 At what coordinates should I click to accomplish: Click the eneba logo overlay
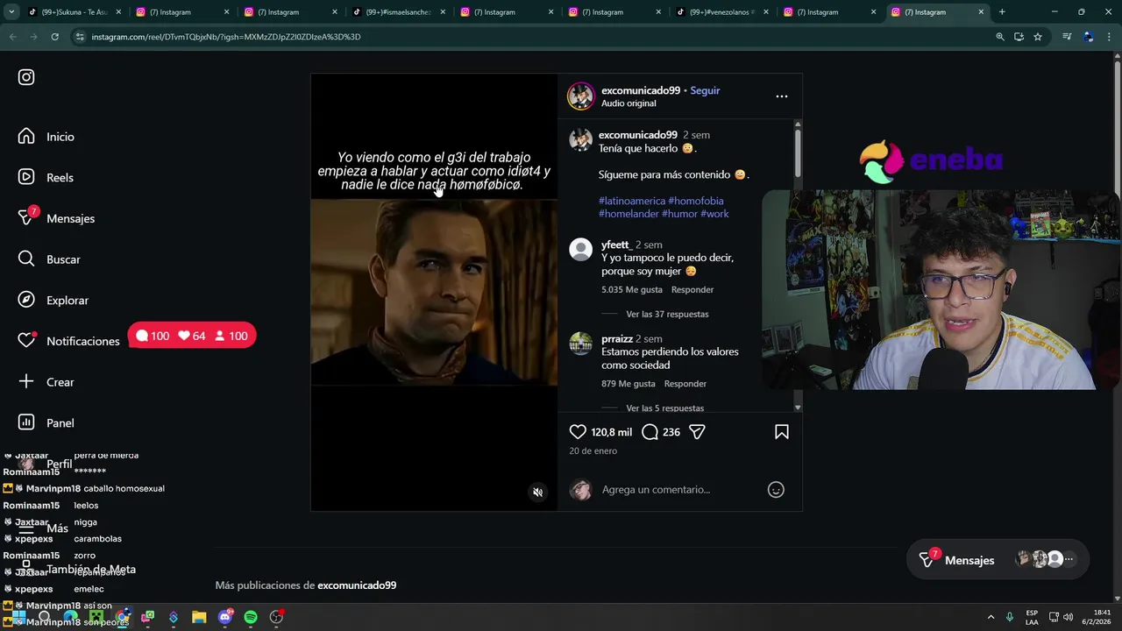(x=930, y=161)
